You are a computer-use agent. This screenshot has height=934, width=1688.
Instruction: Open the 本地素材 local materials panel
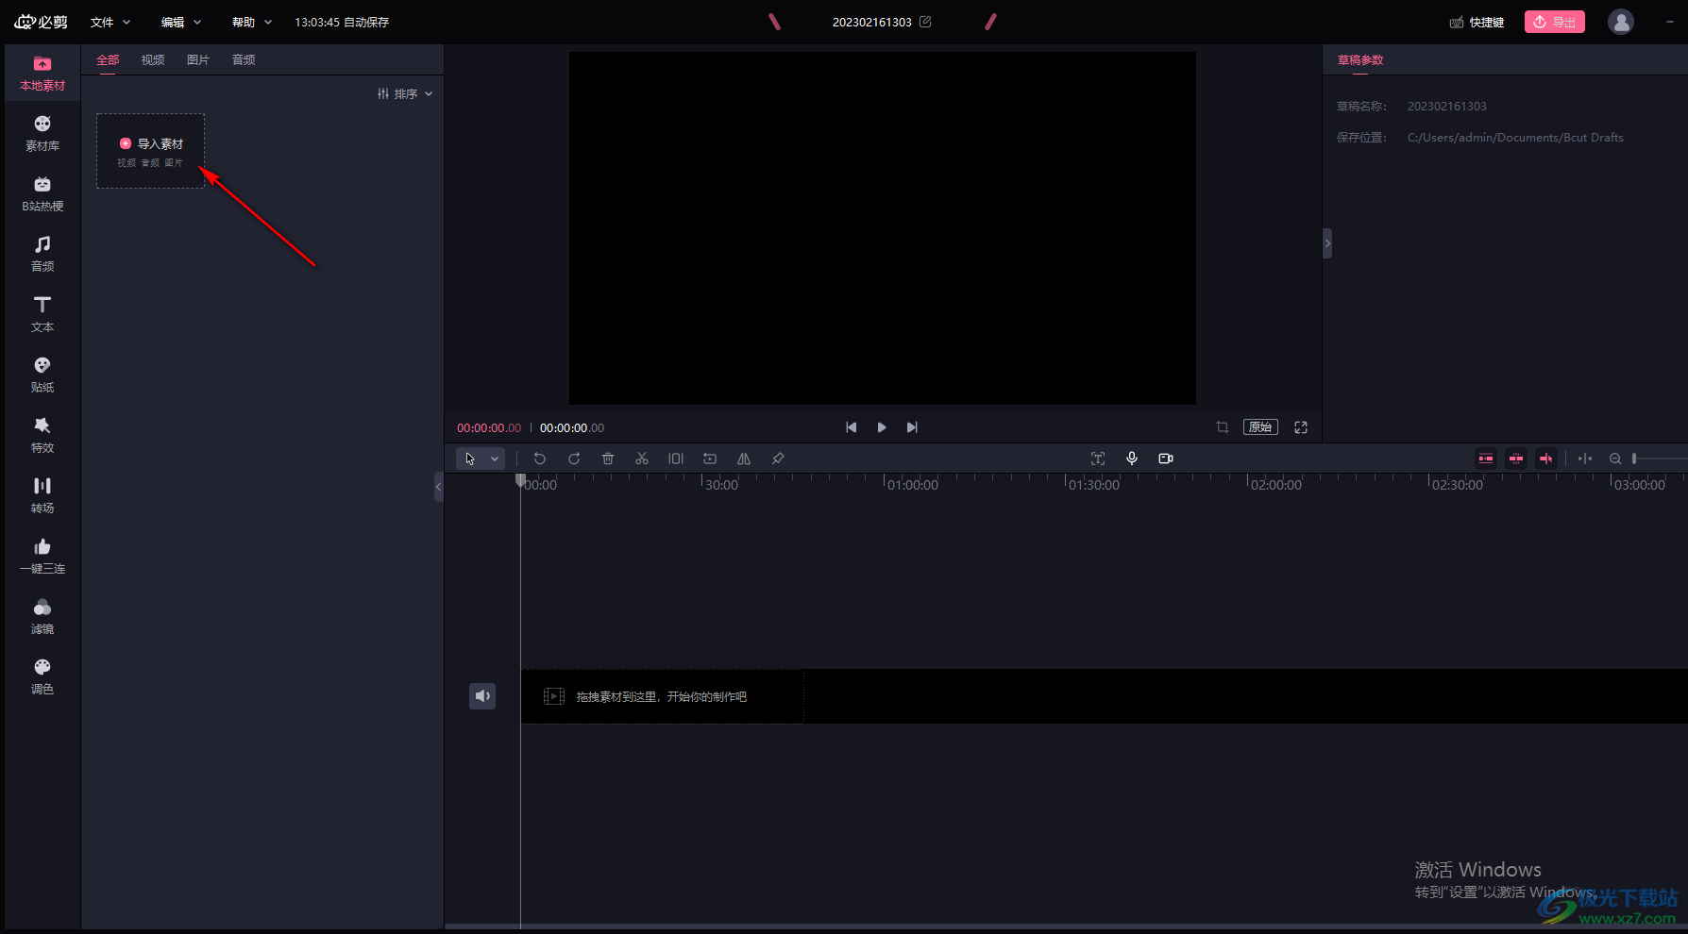pos(42,74)
